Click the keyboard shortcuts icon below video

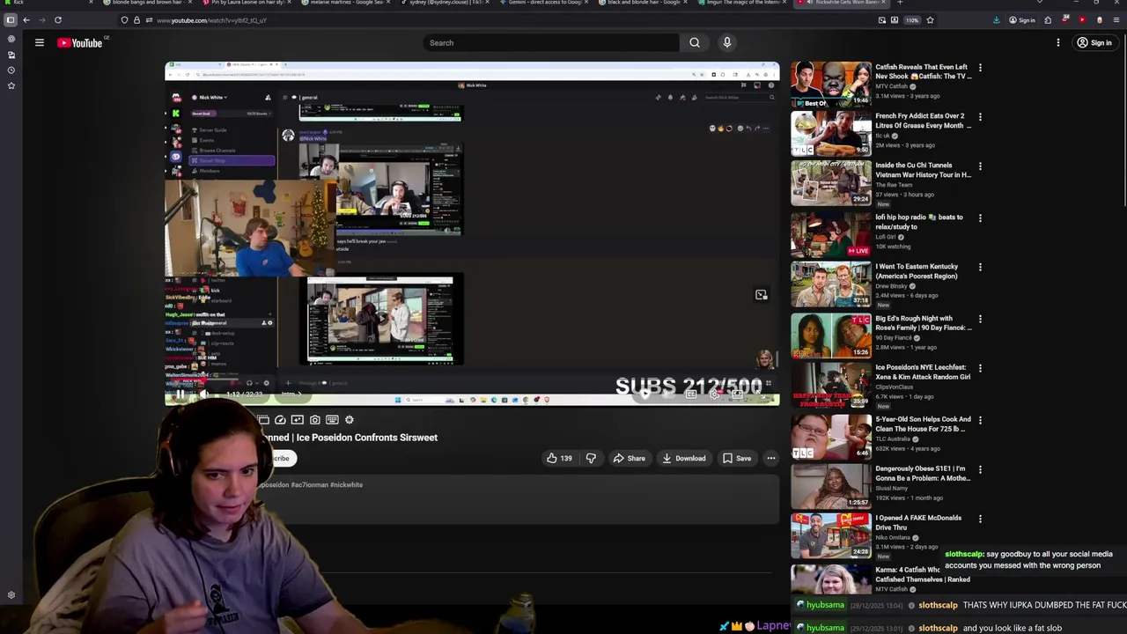[332, 420]
